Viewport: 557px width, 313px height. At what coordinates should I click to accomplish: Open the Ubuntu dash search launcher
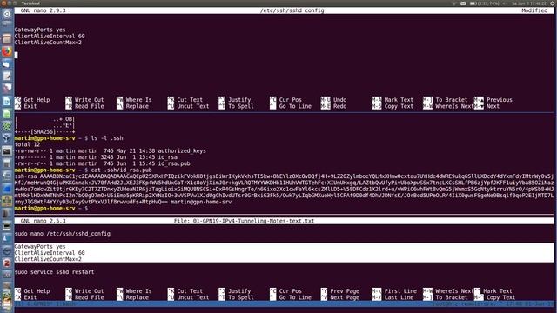coord(7,14)
